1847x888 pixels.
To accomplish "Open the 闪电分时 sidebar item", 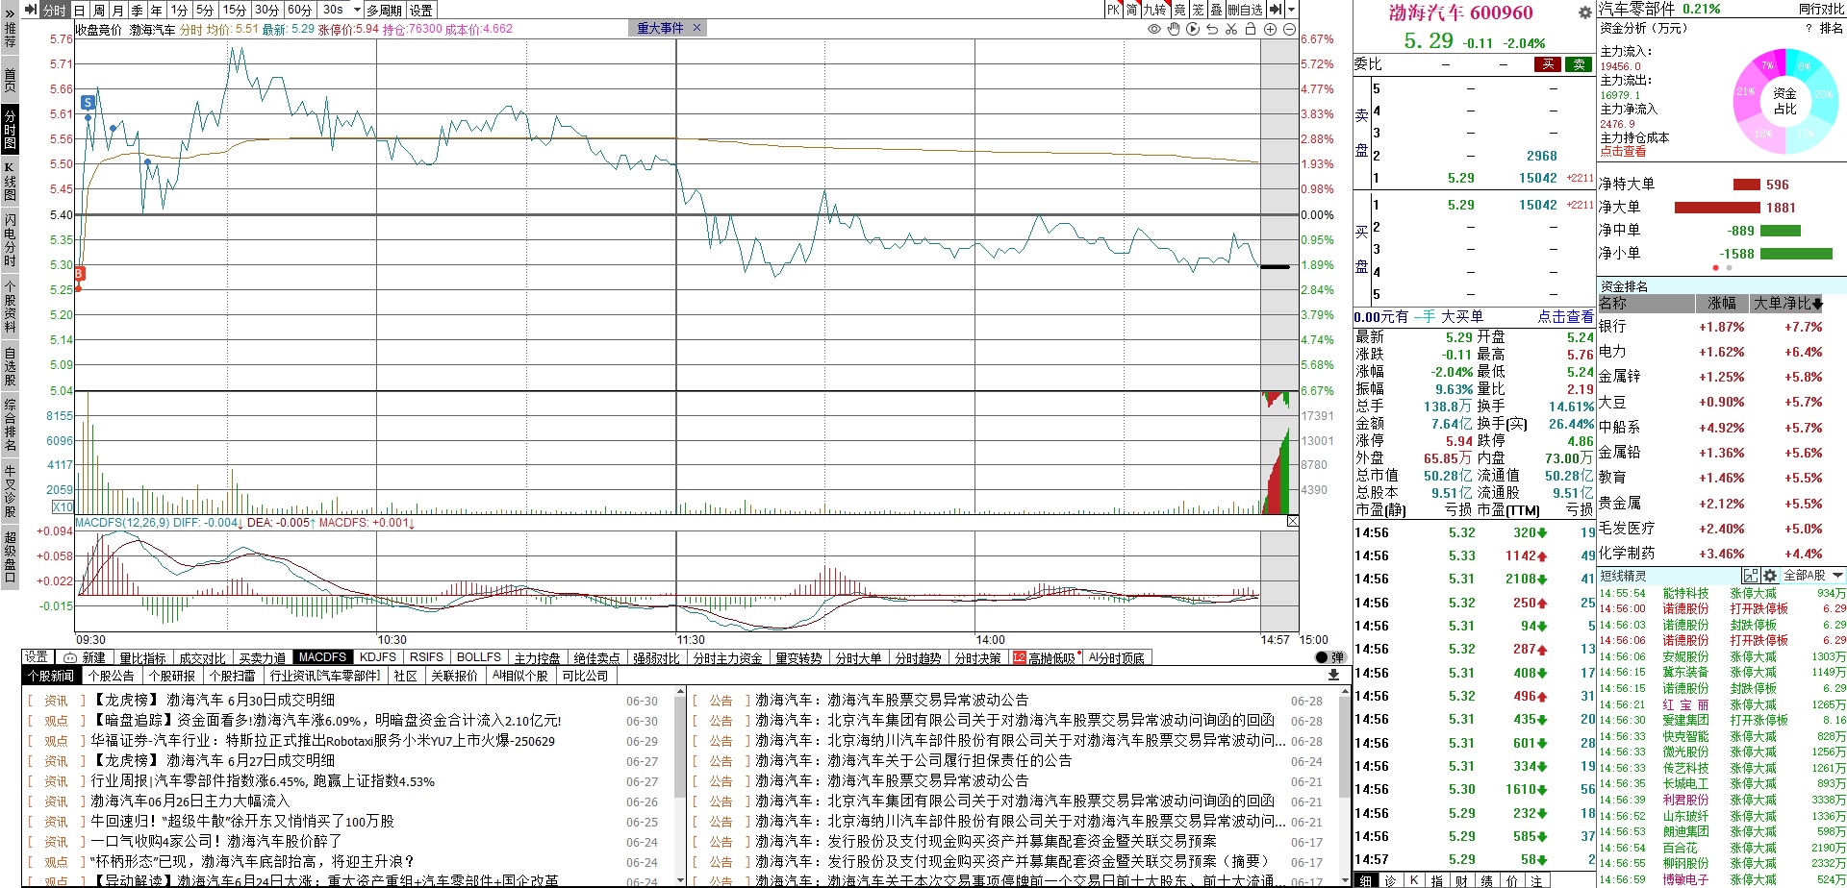I will click(x=10, y=239).
